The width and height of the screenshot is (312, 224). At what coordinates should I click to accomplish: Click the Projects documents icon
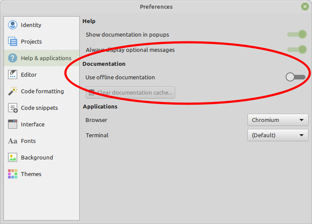[x=13, y=41]
